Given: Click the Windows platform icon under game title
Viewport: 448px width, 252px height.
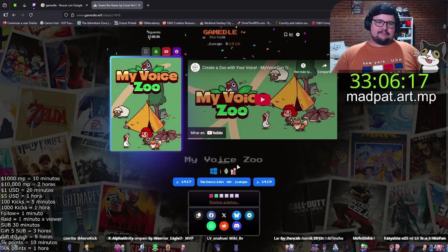Looking at the screenshot, I should tap(213, 171).
